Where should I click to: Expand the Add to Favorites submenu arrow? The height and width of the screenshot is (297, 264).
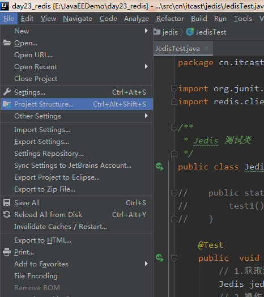[x=146, y=264]
